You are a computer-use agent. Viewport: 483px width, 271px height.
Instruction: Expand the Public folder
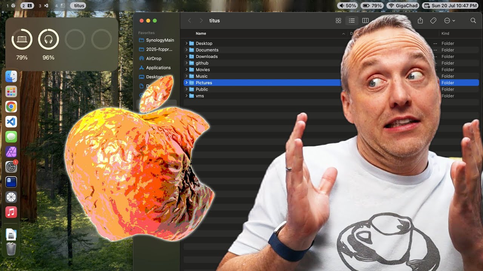coord(186,89)
